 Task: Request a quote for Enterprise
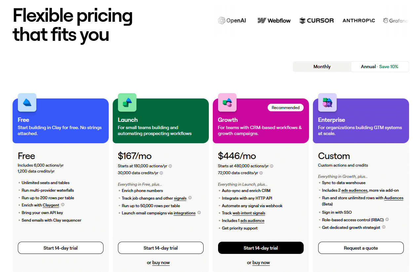click(360, 248)
